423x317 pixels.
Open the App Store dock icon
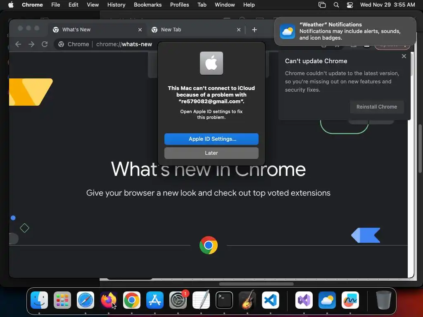[155, 300]
